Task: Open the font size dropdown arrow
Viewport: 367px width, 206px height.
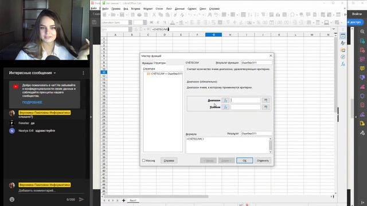Action: coord(145,22)
